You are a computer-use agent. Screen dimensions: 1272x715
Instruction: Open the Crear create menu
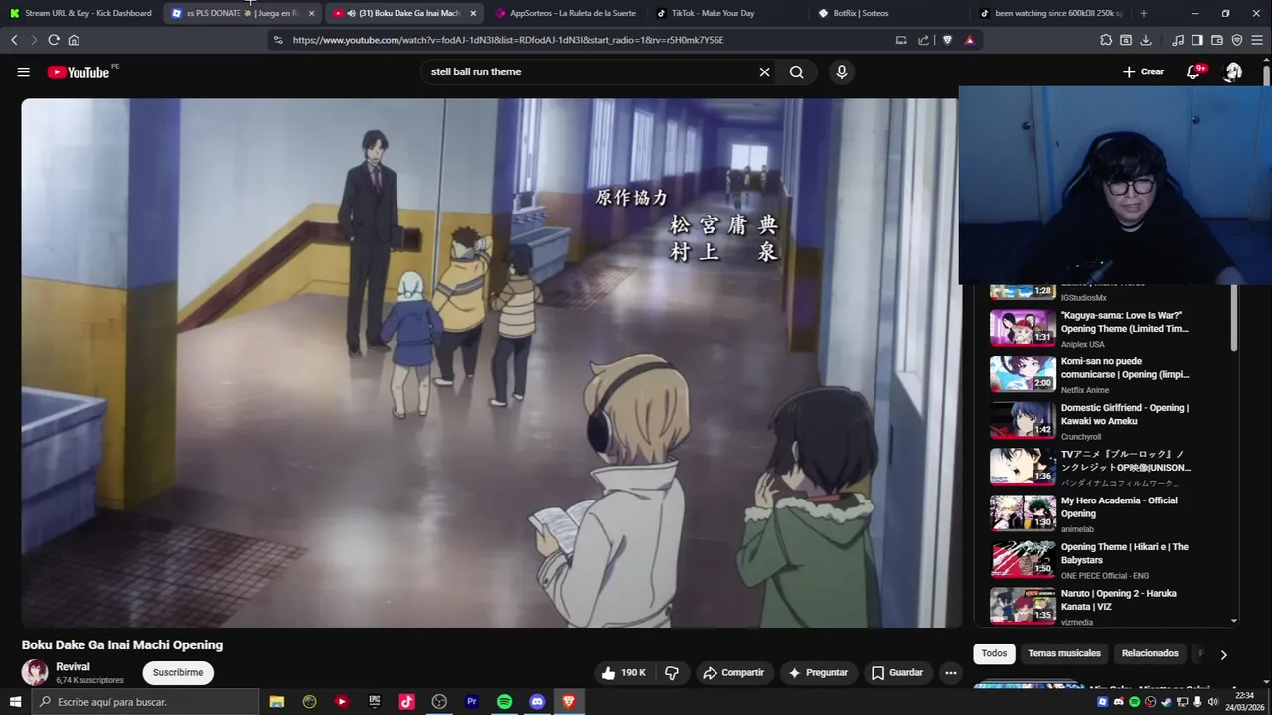click(x=1143, y=71)
